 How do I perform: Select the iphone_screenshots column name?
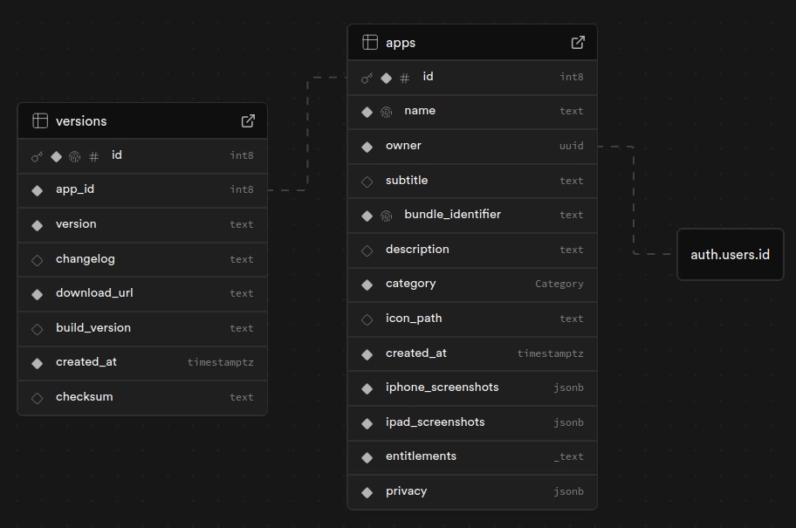pos(443,387)
